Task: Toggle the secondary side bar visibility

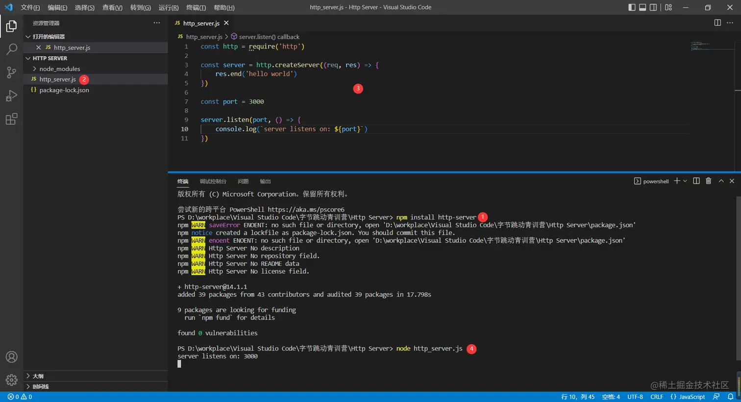Action: [653, 7]
